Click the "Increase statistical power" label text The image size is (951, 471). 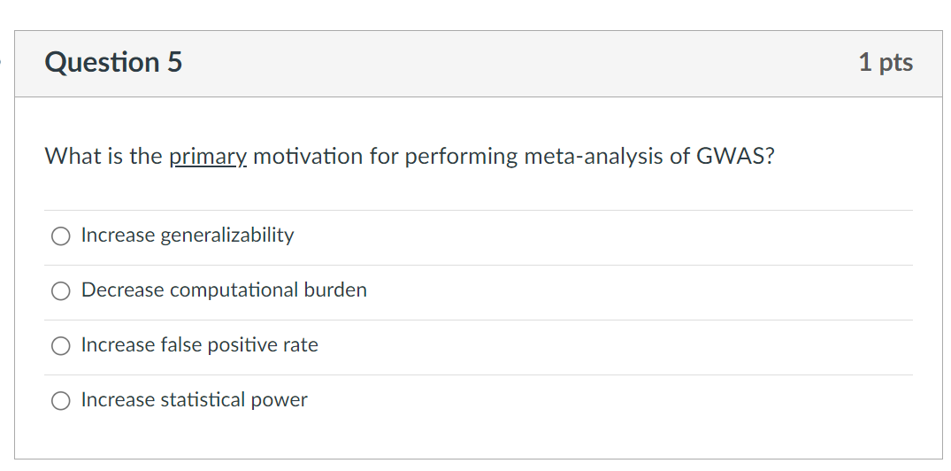[x=194, y=400]
